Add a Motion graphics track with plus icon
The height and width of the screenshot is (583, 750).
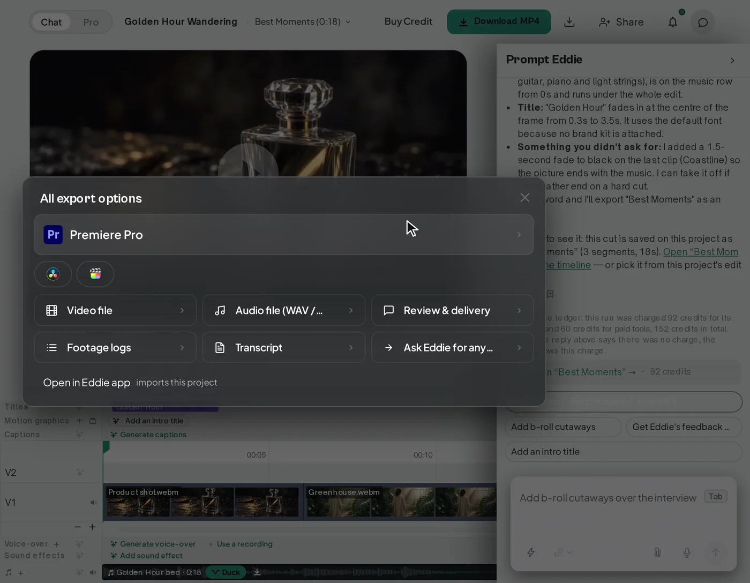coord(79,421)
